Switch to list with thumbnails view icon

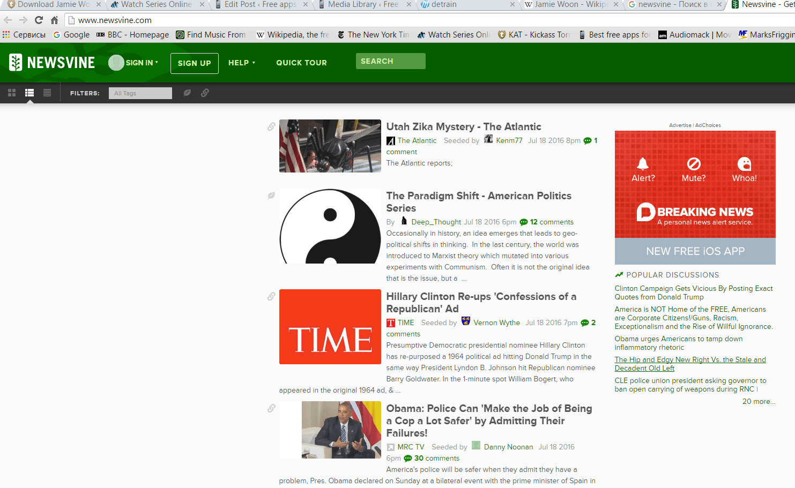[29, 93]
